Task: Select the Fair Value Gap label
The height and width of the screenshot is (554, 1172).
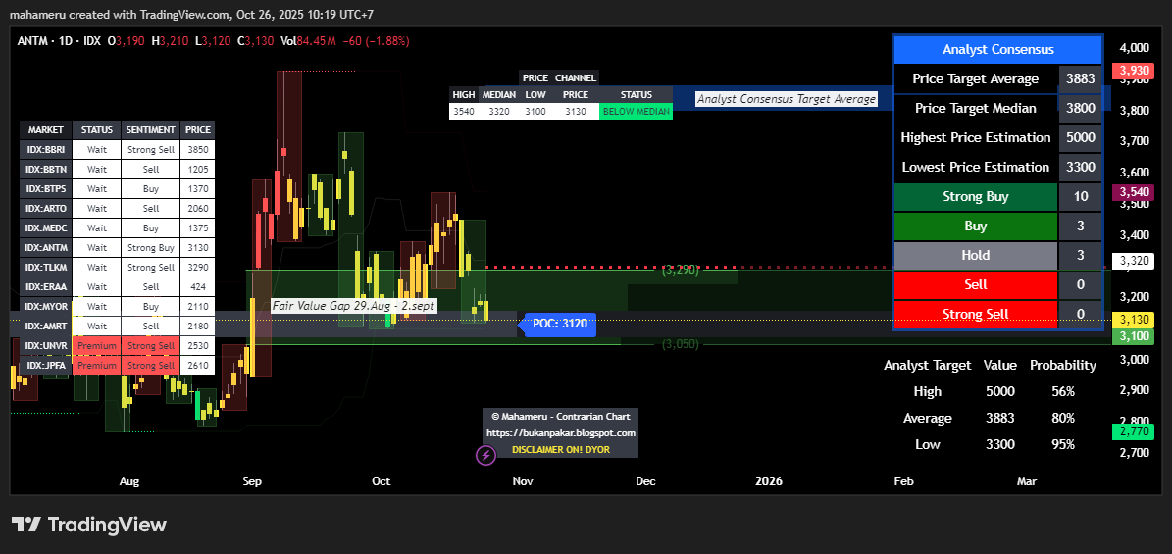Action: [x=353, y=306]
